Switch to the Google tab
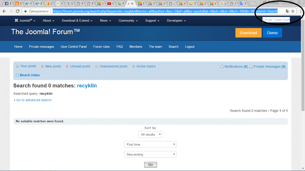The height and width of the screenshot is (171, 305). [x=222, y=3]
